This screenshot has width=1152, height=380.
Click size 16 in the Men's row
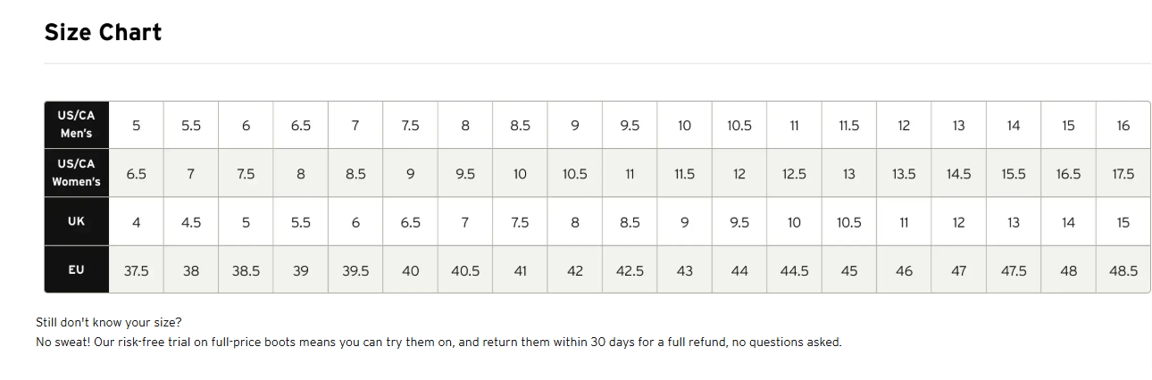[x=1123, y=126]
